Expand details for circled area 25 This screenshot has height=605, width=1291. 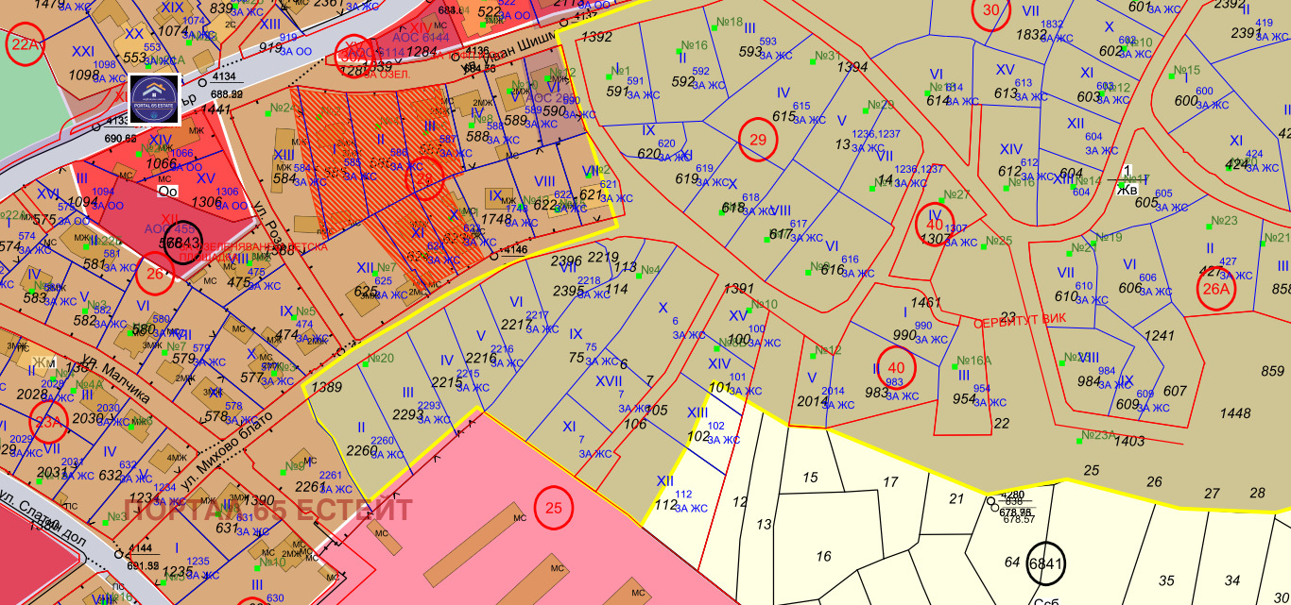(x=555, y=506)
